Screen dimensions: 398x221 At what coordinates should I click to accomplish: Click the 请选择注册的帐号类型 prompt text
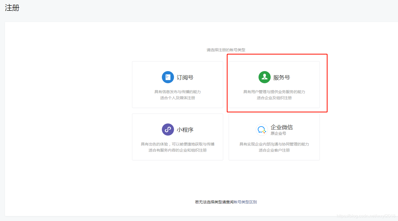(x=226, y=50)
